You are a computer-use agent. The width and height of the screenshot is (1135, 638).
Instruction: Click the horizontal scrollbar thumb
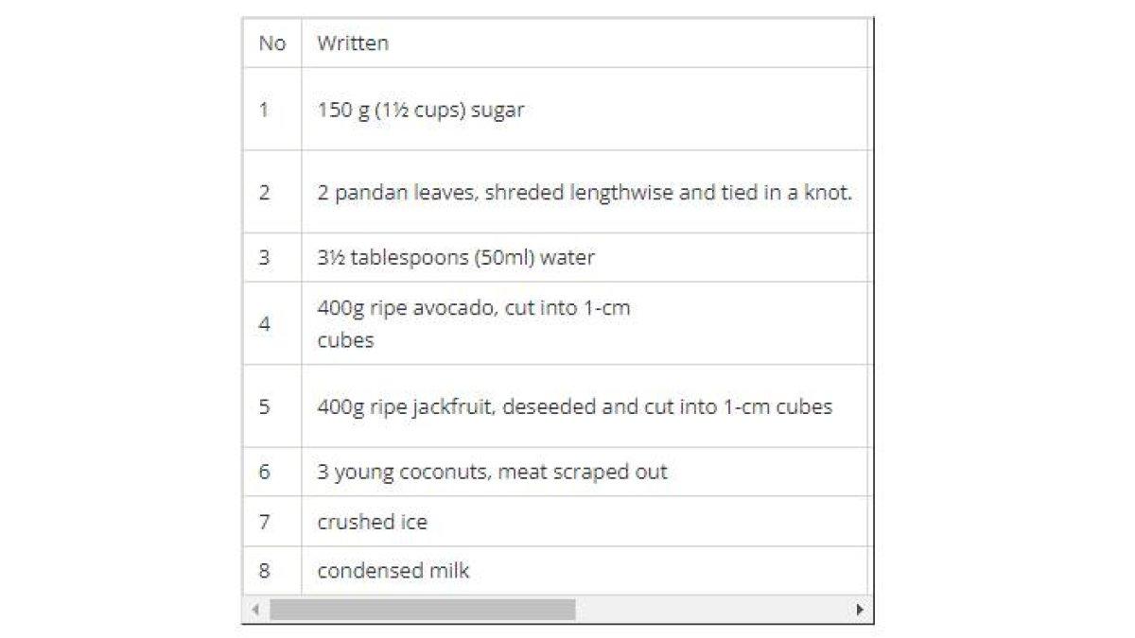pos(422,610)
